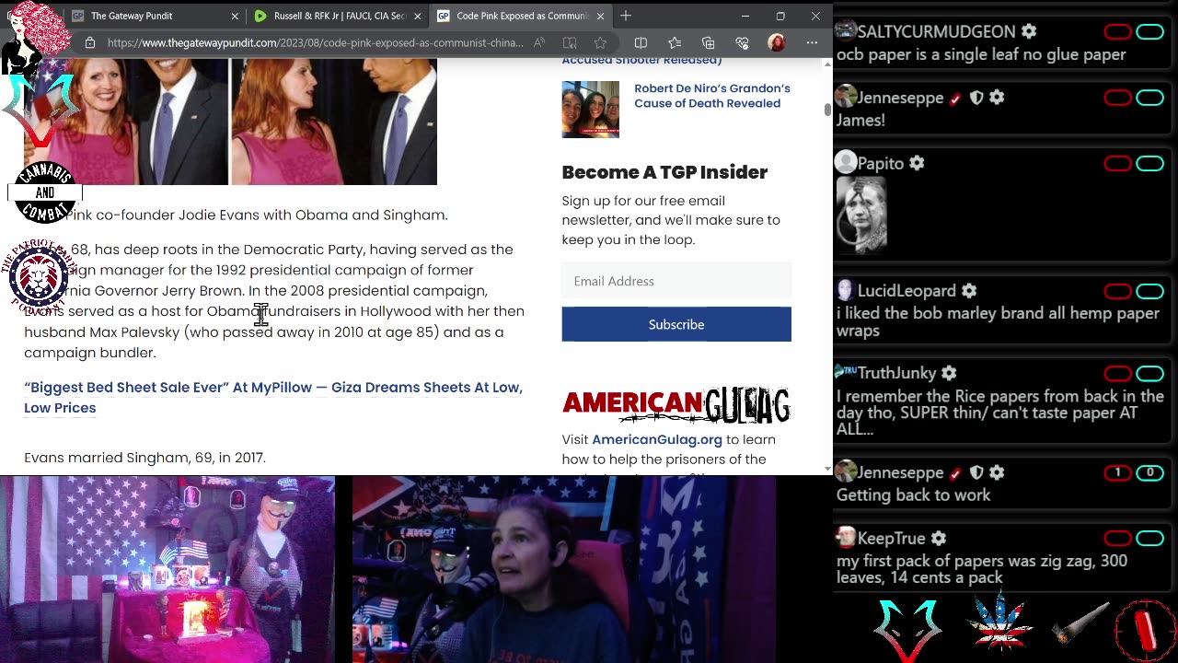This screenshot has height=663, width=1178.
Task: Open the split screen button
Action: (x=641, y=42)
